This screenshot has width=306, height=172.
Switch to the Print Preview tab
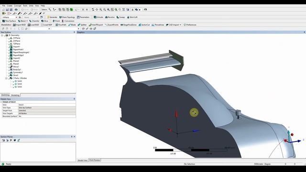point(95,160)
